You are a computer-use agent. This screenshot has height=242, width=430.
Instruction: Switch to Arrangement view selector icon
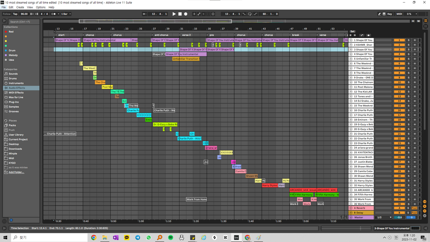[426, 21]
